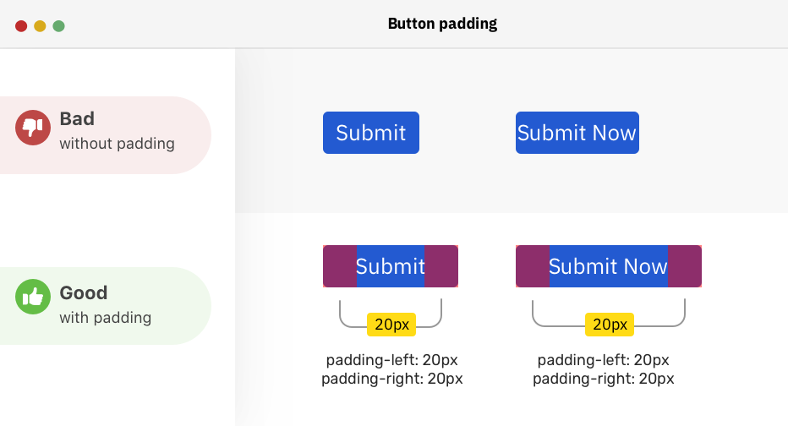Click left purple padding of Submit Now
This screenshot has width=788, height=426.
pos(533,266)
